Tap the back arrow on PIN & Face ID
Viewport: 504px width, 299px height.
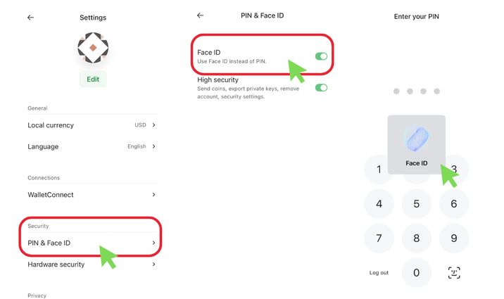point(200,15)
